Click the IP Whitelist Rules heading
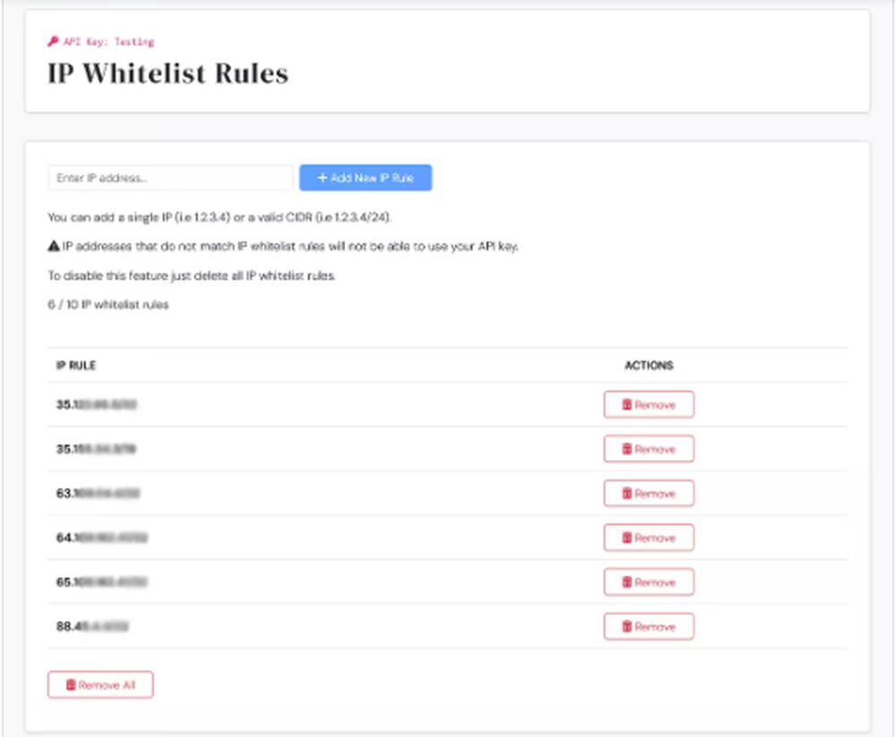Viewport: 896px width, 737px height. [168, 74]
